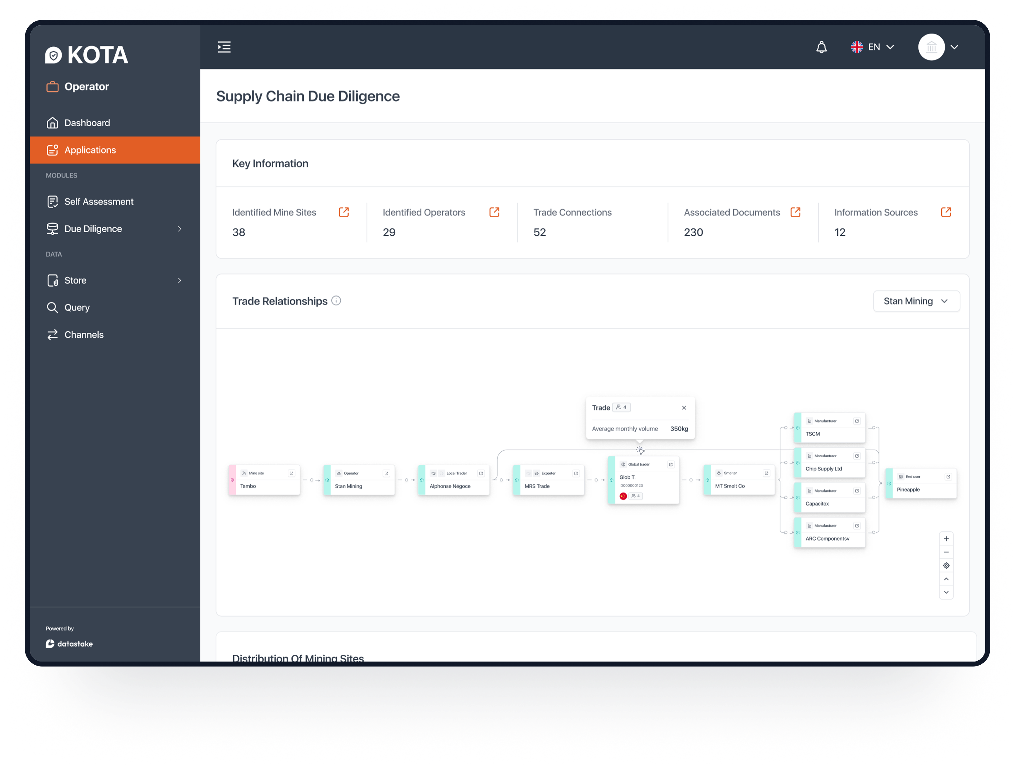Go to Dashboard in sidebar

[x=115, y=123]
